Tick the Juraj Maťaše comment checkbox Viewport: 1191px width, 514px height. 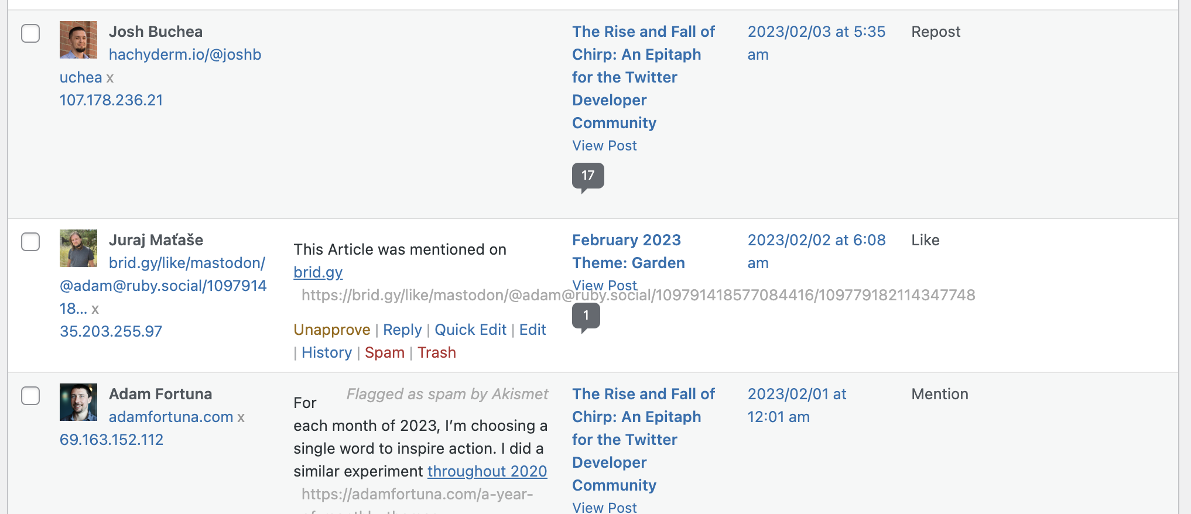click(30, 242)
